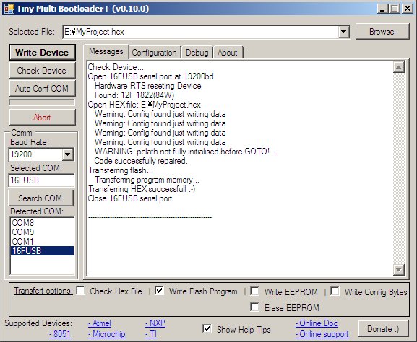This screenshot has width=417, height=342.
Task: Click the 'Transfert options:' label
Action: (x=43, y=291)
